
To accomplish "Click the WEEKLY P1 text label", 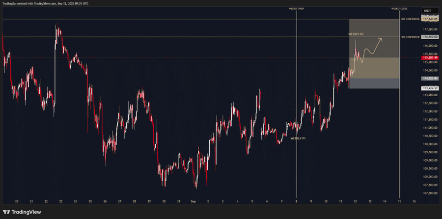I will [298, 138].
